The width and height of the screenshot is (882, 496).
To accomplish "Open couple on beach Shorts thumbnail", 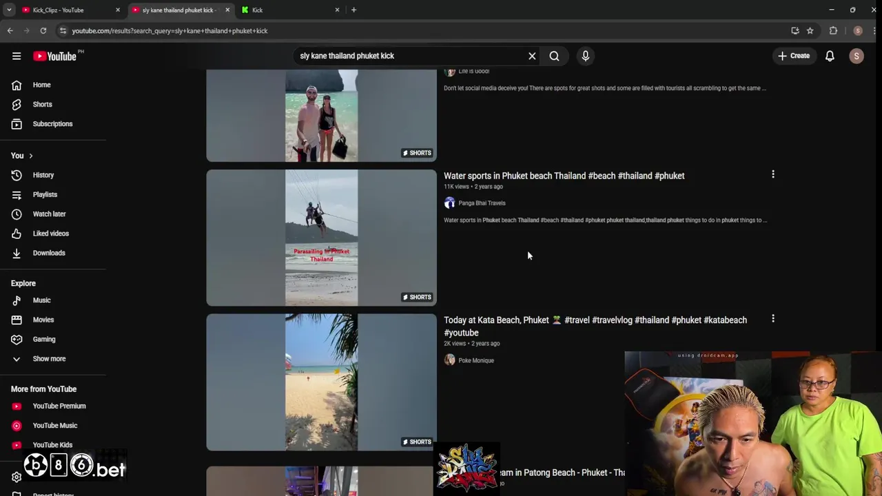I will 321,115.
